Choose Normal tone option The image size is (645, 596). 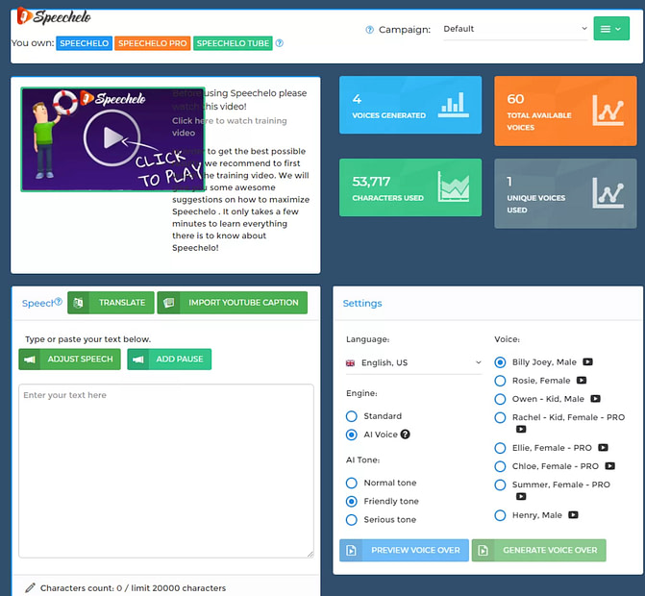click(x=351, y=483)
